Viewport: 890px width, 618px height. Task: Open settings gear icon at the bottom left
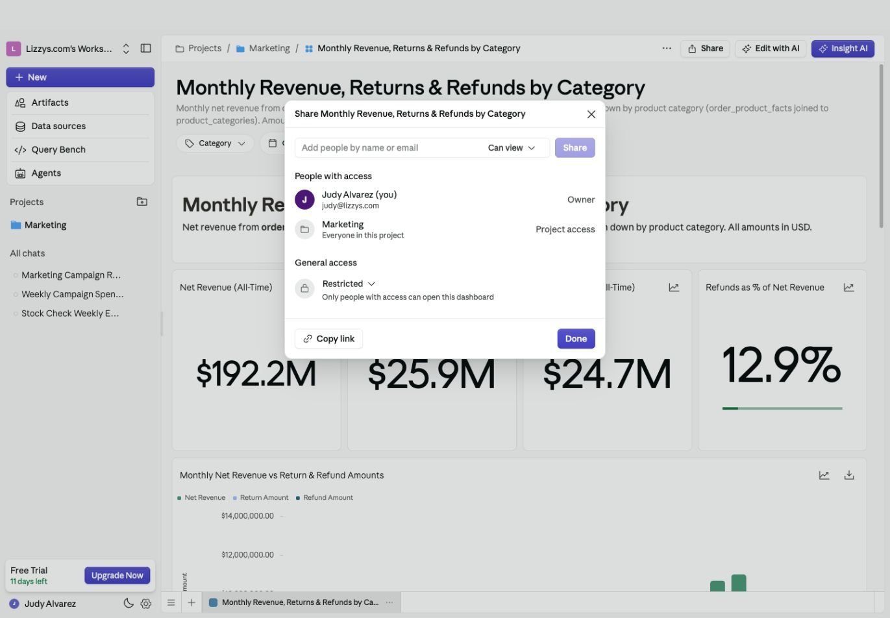pos(145,603)
